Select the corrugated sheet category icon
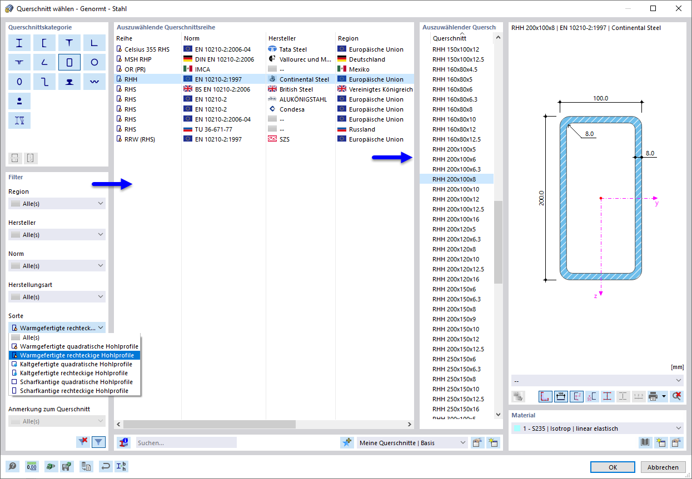 tap(94, 82)
